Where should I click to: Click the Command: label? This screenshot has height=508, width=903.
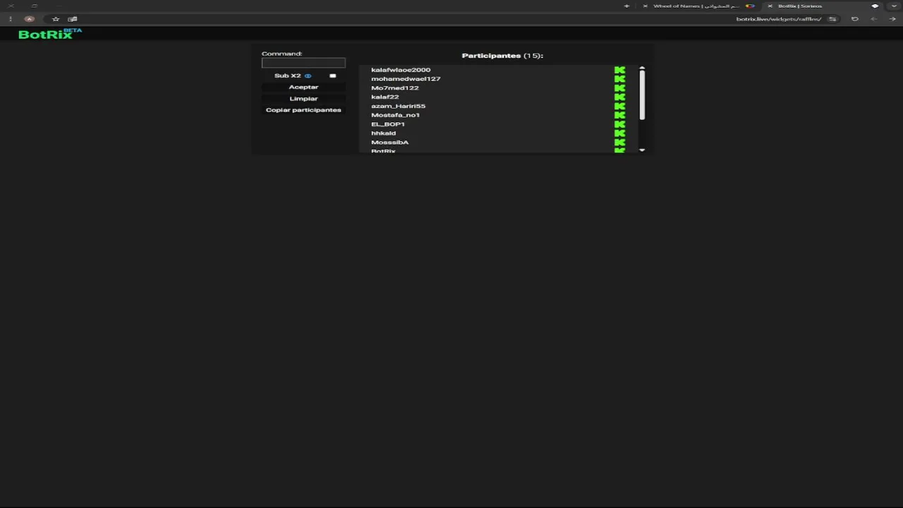(281, 54)
